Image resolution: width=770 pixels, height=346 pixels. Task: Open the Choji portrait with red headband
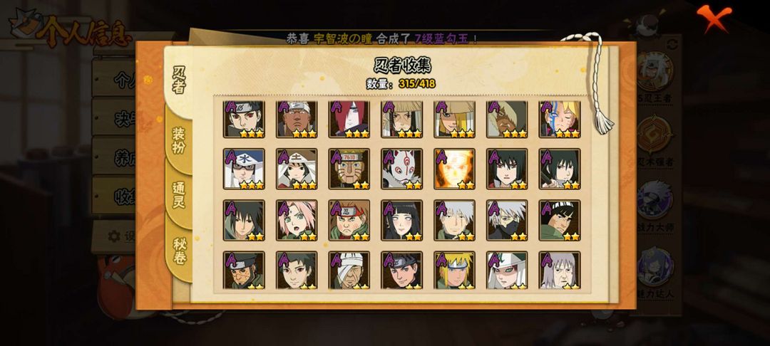[349, 221]
